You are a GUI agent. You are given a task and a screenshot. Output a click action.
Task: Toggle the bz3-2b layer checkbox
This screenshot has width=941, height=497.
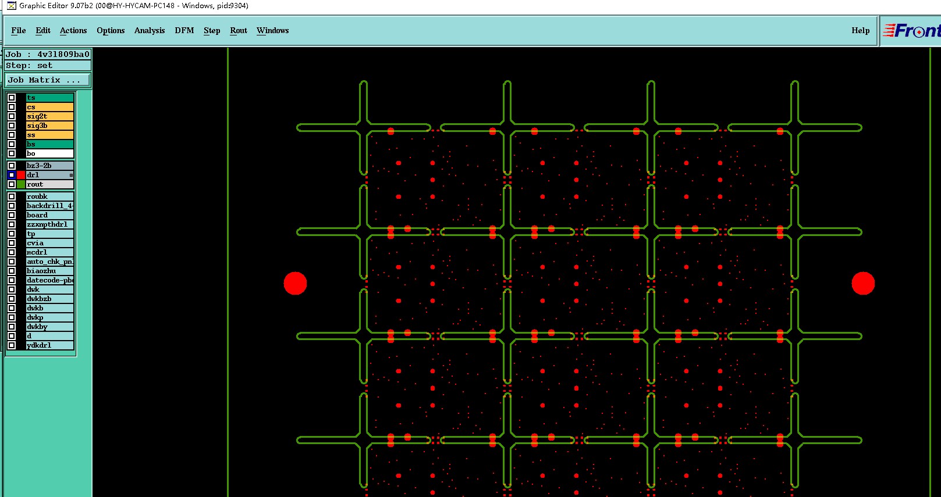coord(12,166)
